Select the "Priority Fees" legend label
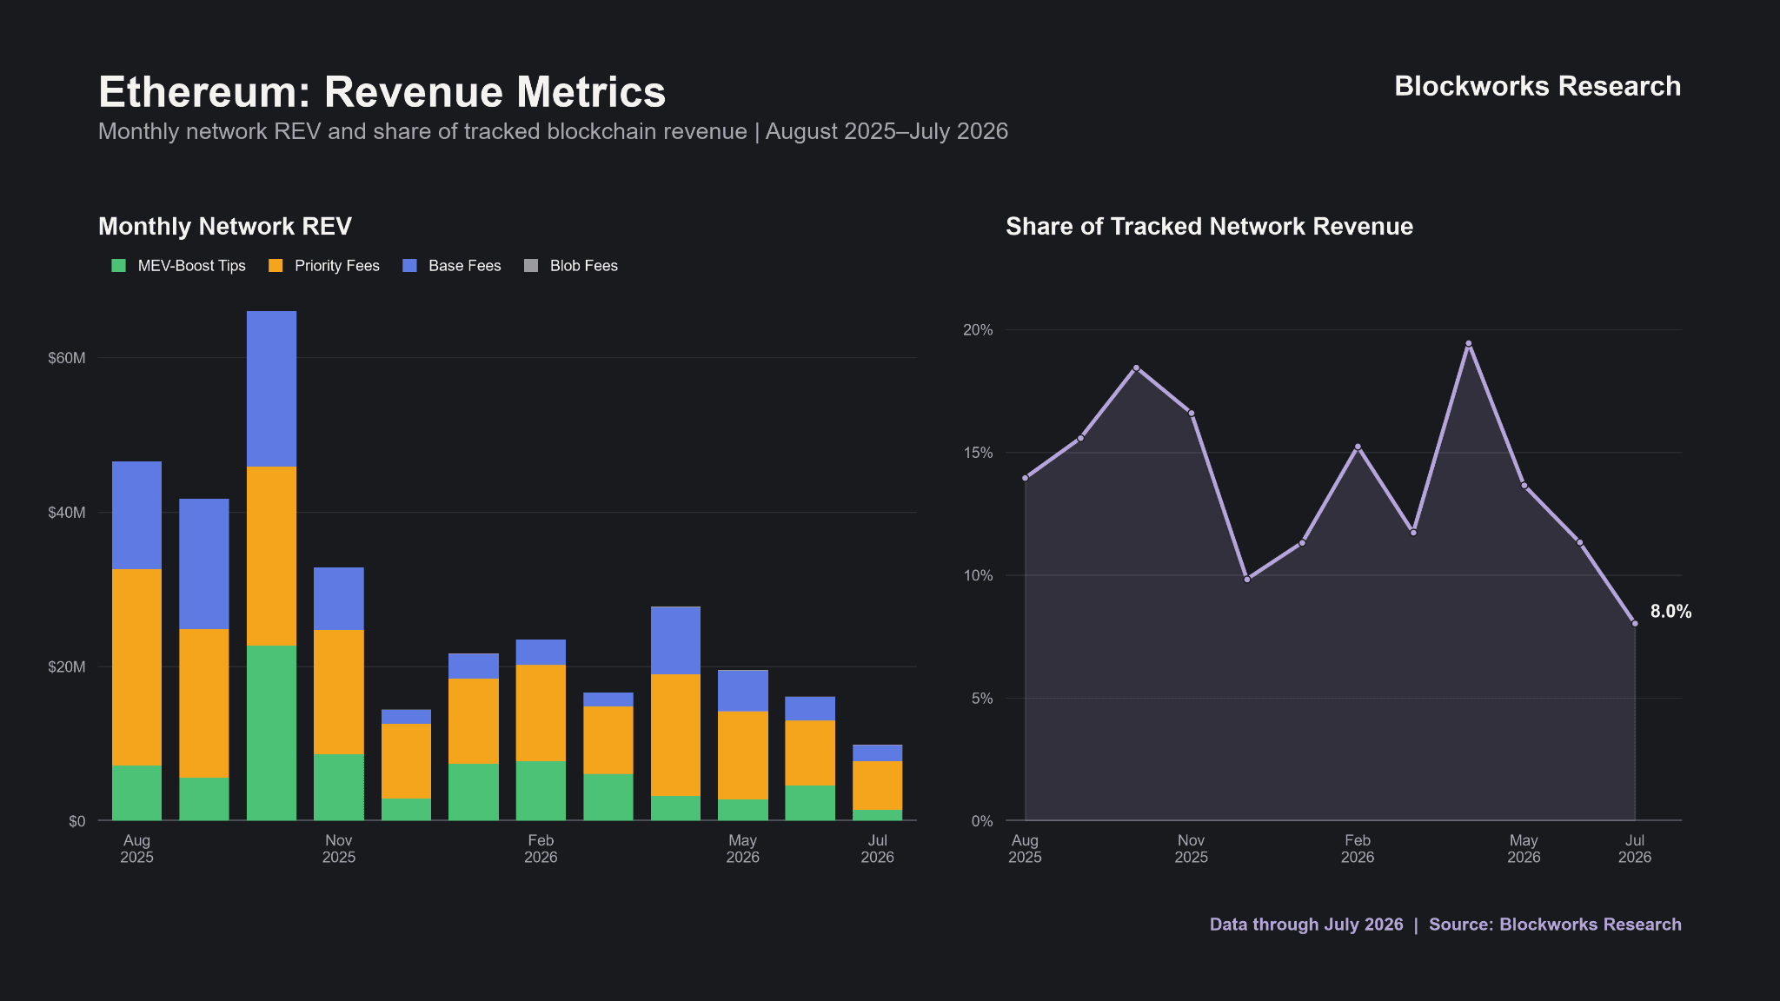1780x1001 pixels. (x=337, y=266)
